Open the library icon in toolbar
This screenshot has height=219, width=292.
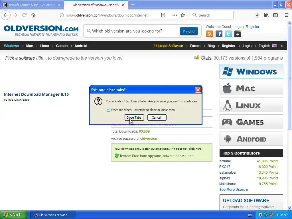click(266, 15)
